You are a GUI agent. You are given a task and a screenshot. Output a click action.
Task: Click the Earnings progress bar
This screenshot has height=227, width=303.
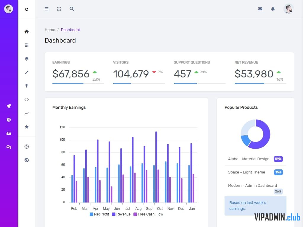coord(78,84)
